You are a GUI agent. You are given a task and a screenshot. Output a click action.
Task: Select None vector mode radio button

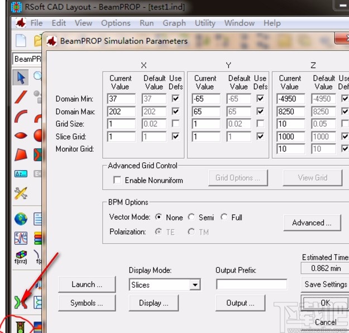(159, 217)
